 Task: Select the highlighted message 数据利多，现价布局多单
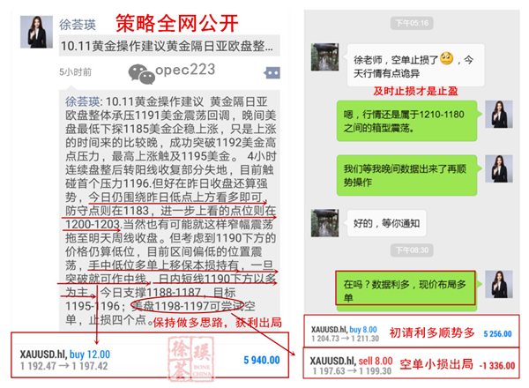click(x=406, y=288)
